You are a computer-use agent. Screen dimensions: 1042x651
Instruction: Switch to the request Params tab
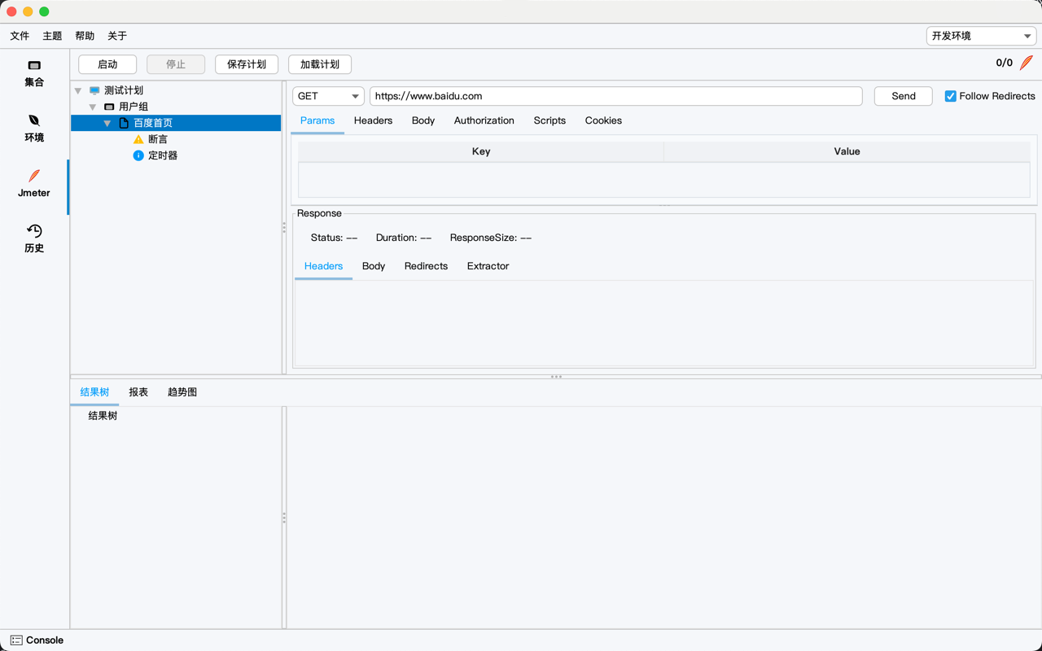317,120
